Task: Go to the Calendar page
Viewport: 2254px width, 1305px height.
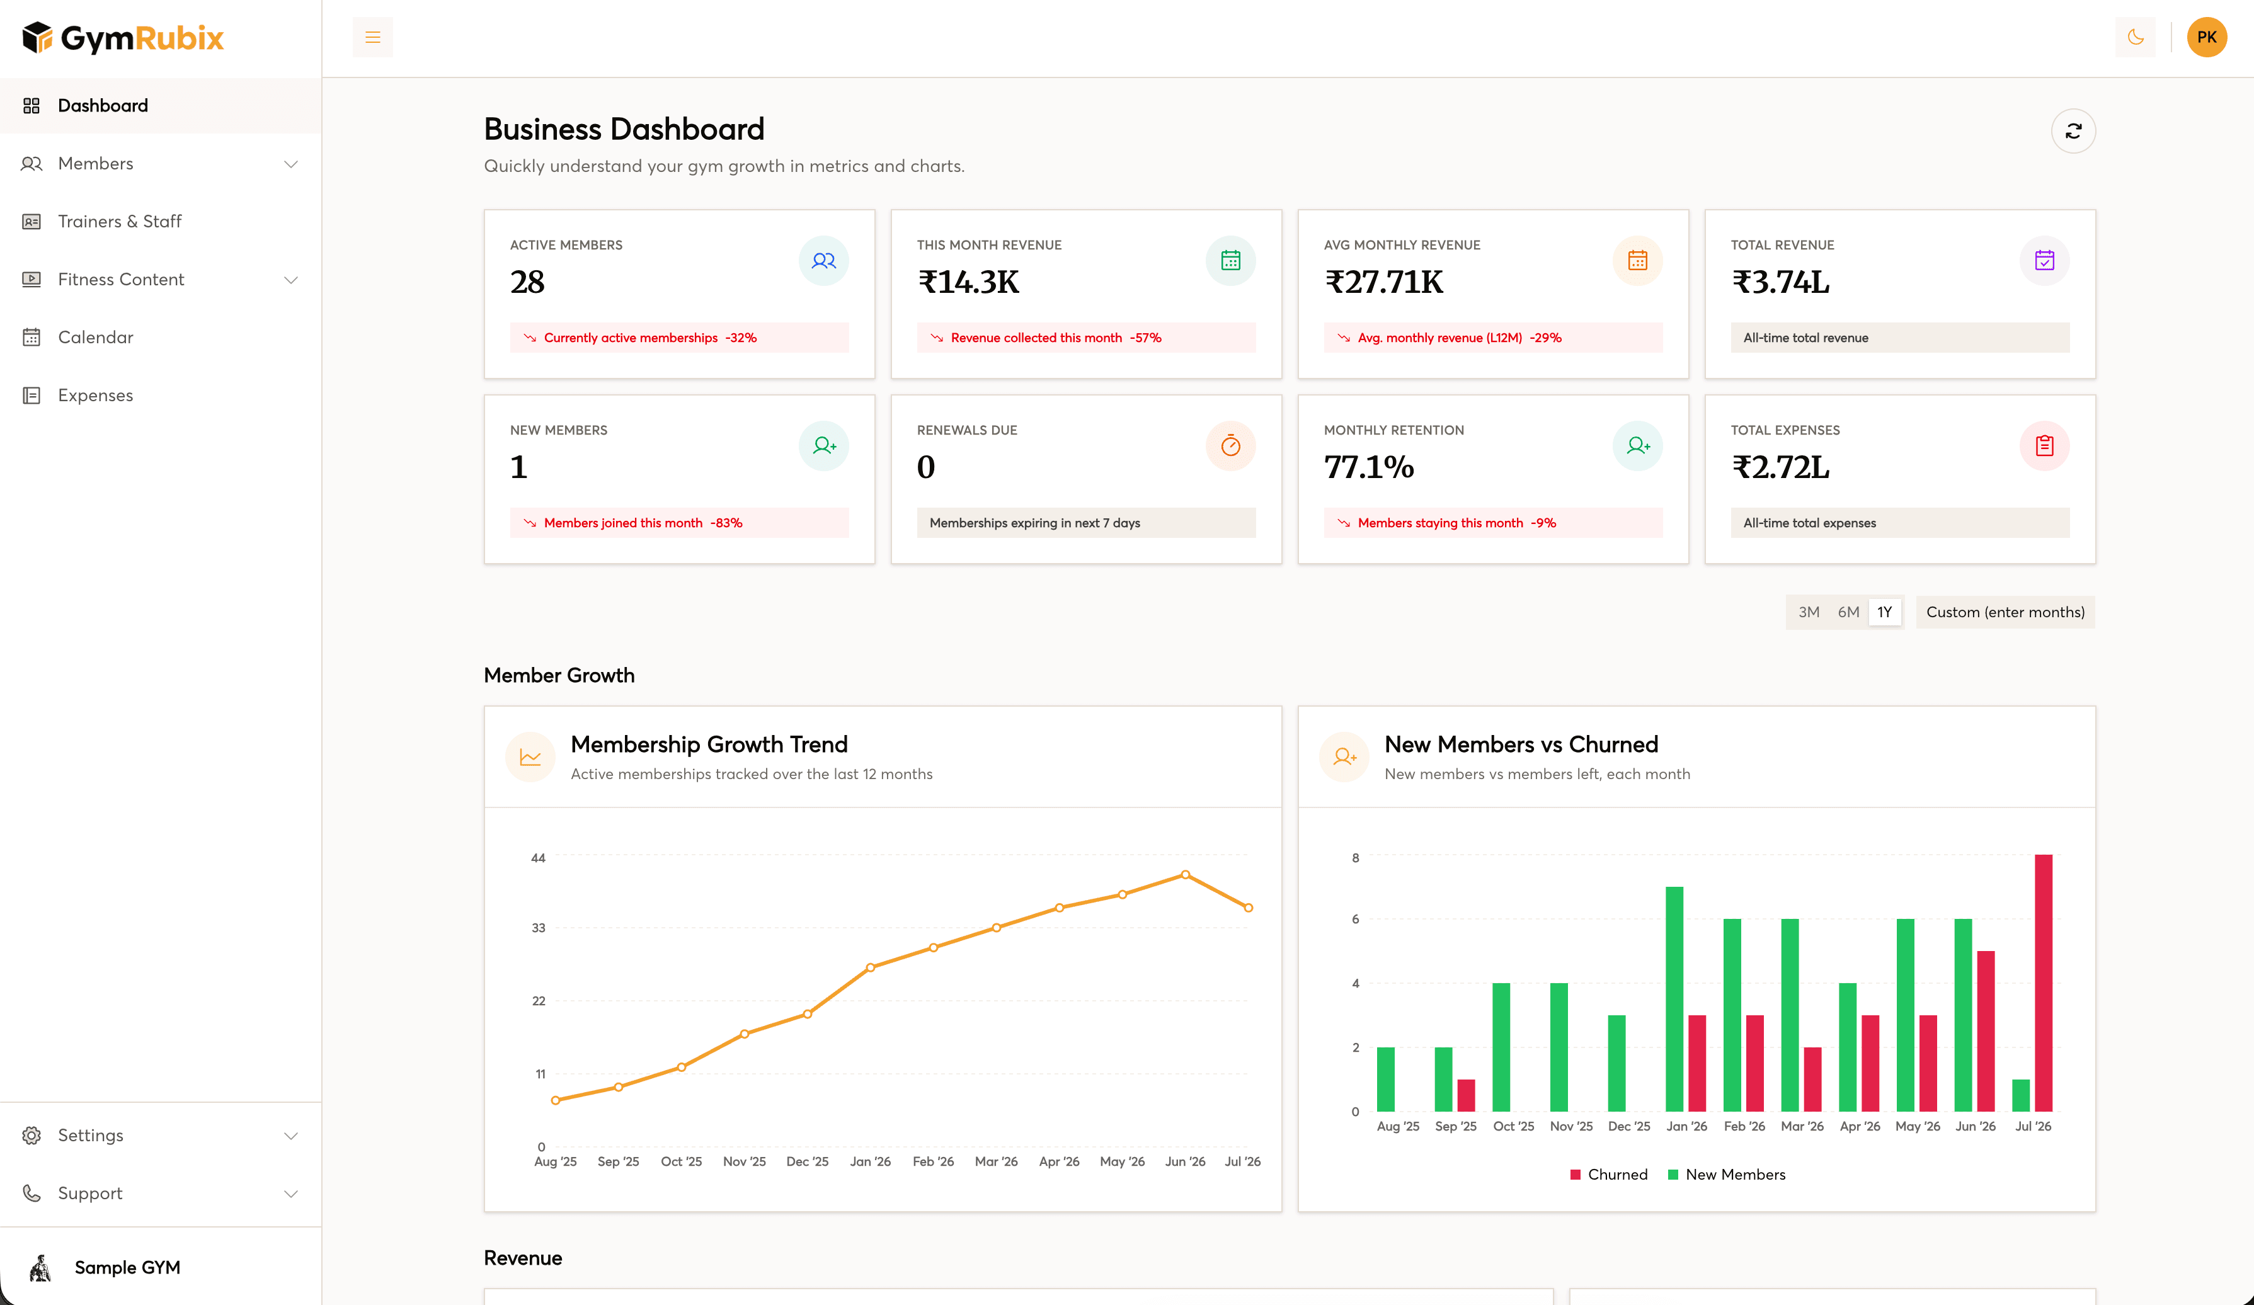Action: point(161,337)
